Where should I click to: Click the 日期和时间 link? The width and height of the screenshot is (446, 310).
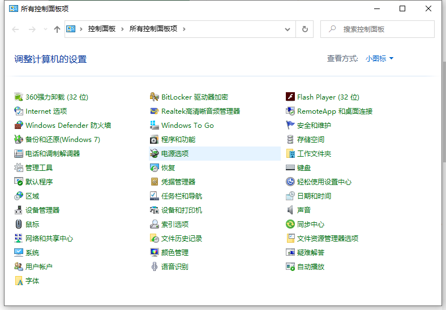[x=314, y=196]
